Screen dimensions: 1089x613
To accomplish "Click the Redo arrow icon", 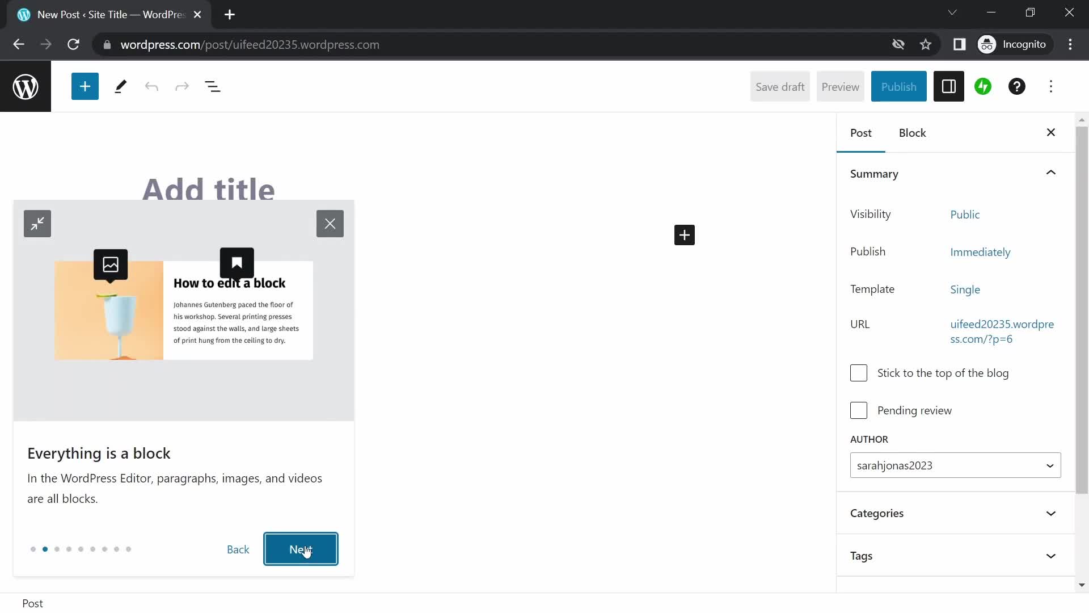I will pos(181,86).
